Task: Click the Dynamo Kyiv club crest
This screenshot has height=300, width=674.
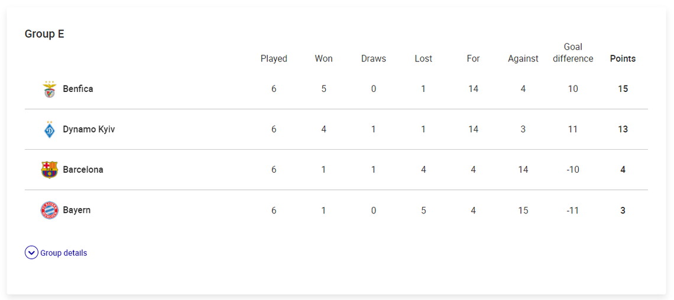Action: [x=50, y=130]
